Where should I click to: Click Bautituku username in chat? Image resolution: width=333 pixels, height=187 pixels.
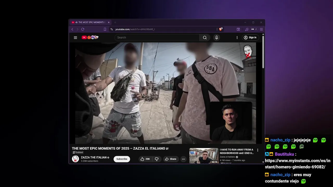(284, 154)
